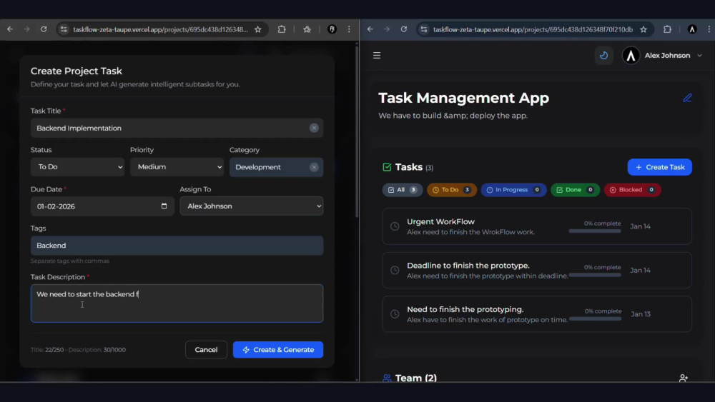Filter tasks by To Do tab

click(x=451, y=190)
